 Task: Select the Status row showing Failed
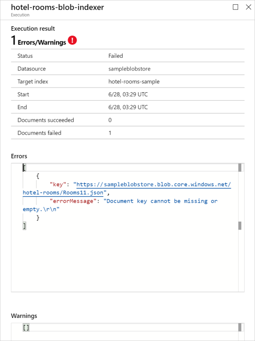[128, 56]
